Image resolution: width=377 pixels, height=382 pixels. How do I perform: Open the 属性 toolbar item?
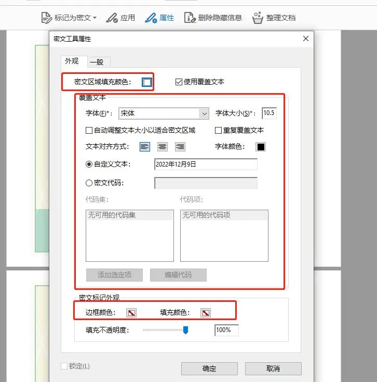click(x=159, y=18)
